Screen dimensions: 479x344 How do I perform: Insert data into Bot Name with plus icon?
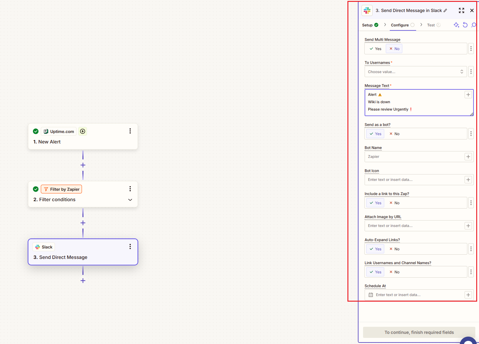point(468,157)
